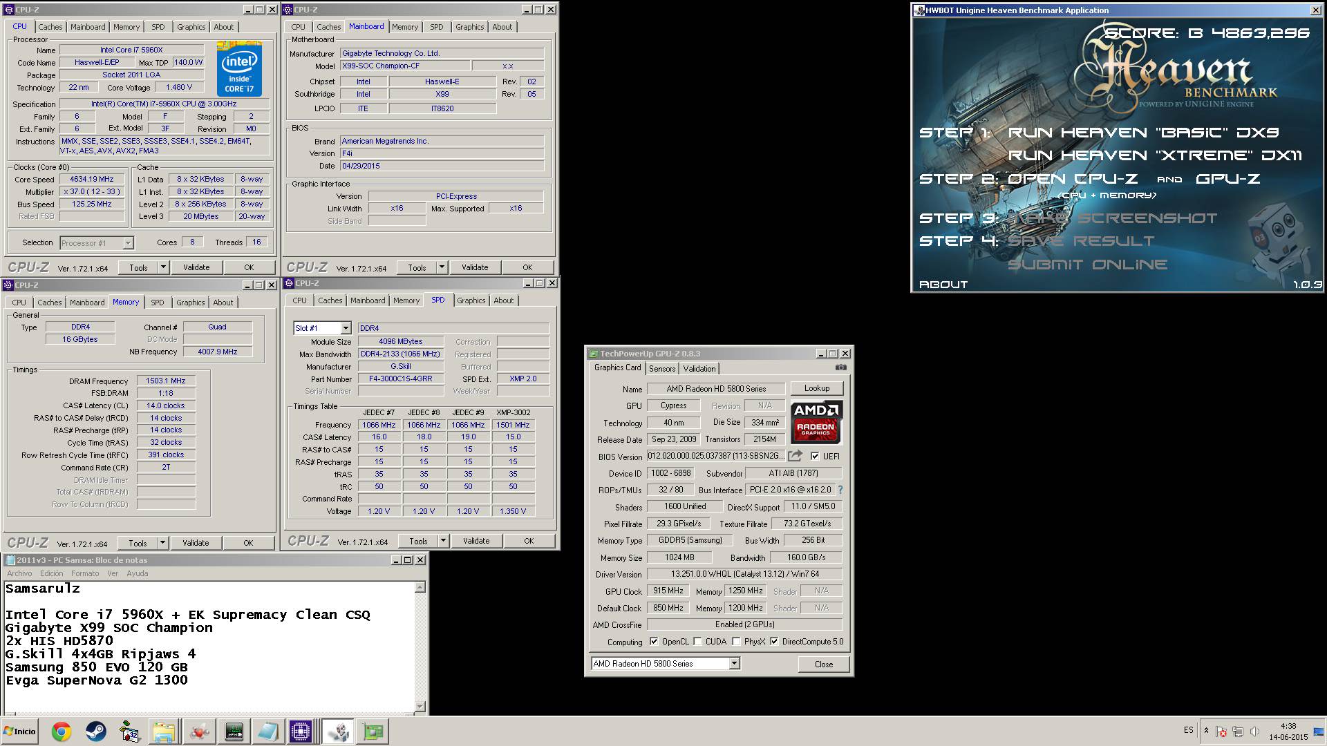This screenshot has width=1327, height=746.
Task: Click the HWBOT Heaven robot taskbar icon
Action: point(338,731)
